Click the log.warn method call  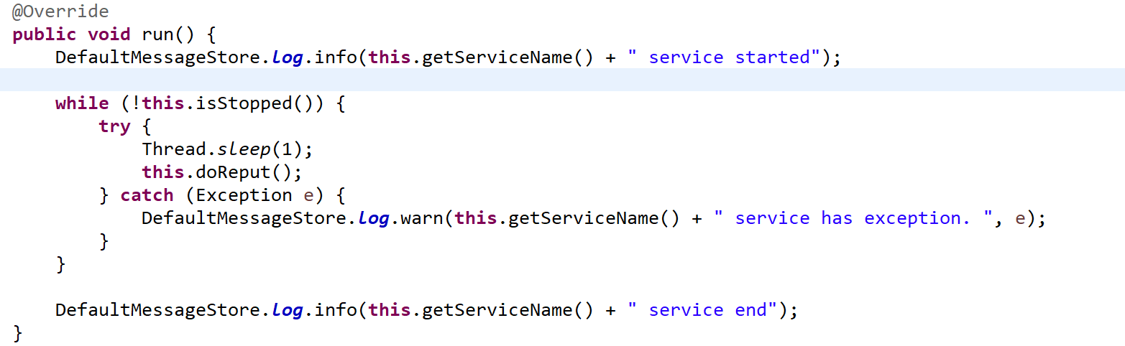tap(401, 218)
